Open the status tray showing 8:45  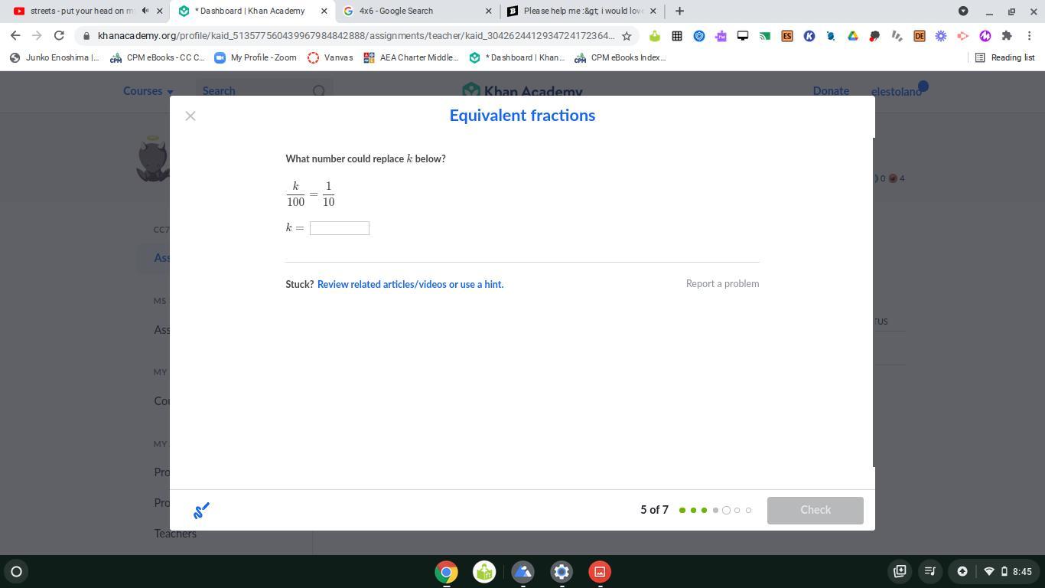click(x=995, y=571)
